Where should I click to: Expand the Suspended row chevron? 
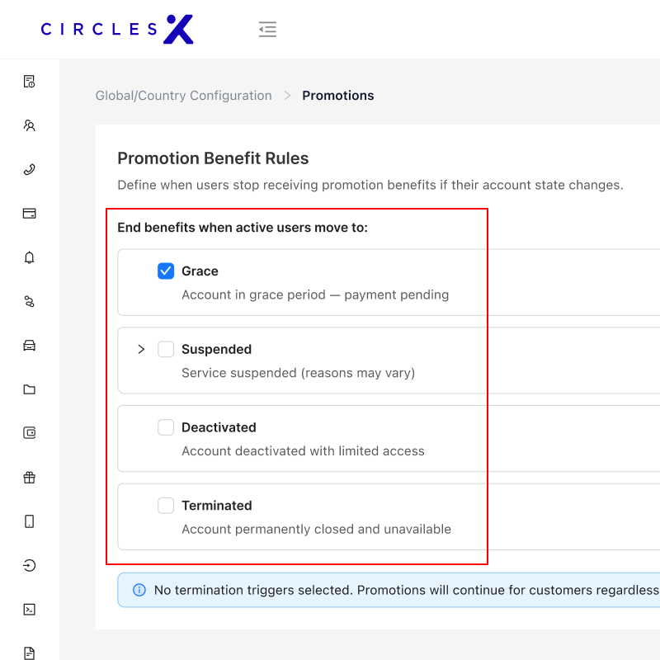point(141,349)
